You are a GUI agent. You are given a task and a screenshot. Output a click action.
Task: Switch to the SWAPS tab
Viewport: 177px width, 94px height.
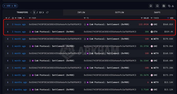point(157,12)
